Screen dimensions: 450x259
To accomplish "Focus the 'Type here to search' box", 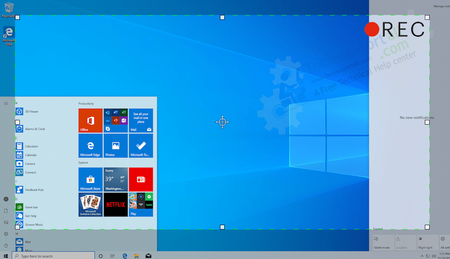I will click(53, 256).
